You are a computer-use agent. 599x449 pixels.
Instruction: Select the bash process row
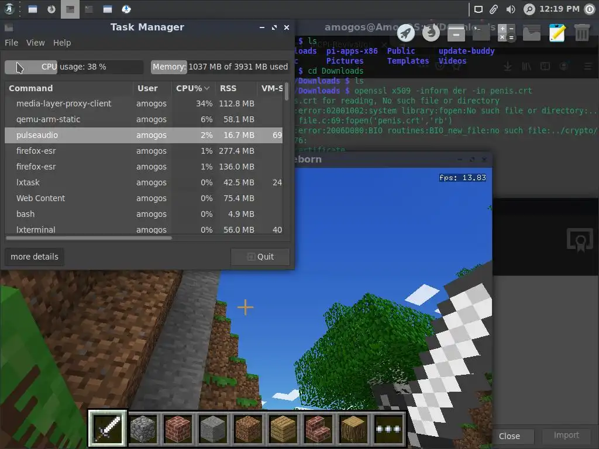[144, 214]
